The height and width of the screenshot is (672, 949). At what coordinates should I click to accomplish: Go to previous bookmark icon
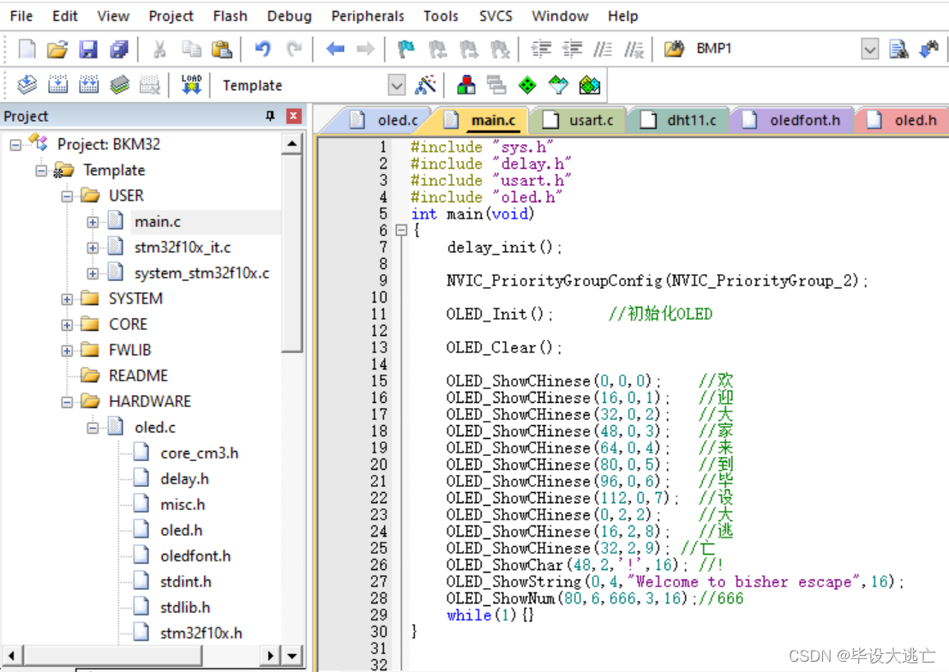tap(437, 49)
